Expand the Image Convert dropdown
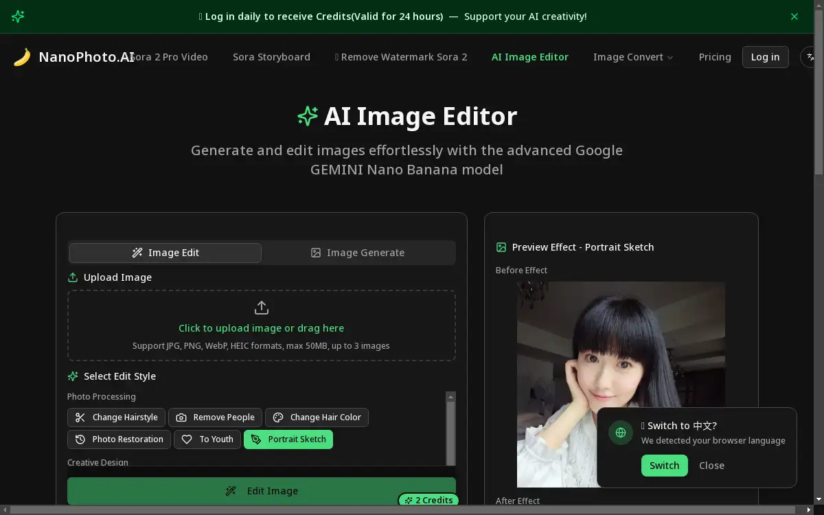824x515 pixels. 633,57
